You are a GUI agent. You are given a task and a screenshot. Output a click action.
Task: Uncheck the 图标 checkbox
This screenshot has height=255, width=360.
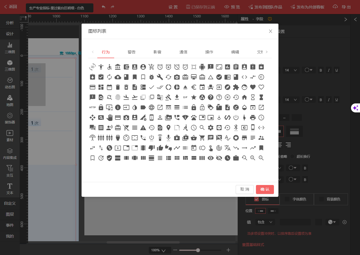coord(256,199)
